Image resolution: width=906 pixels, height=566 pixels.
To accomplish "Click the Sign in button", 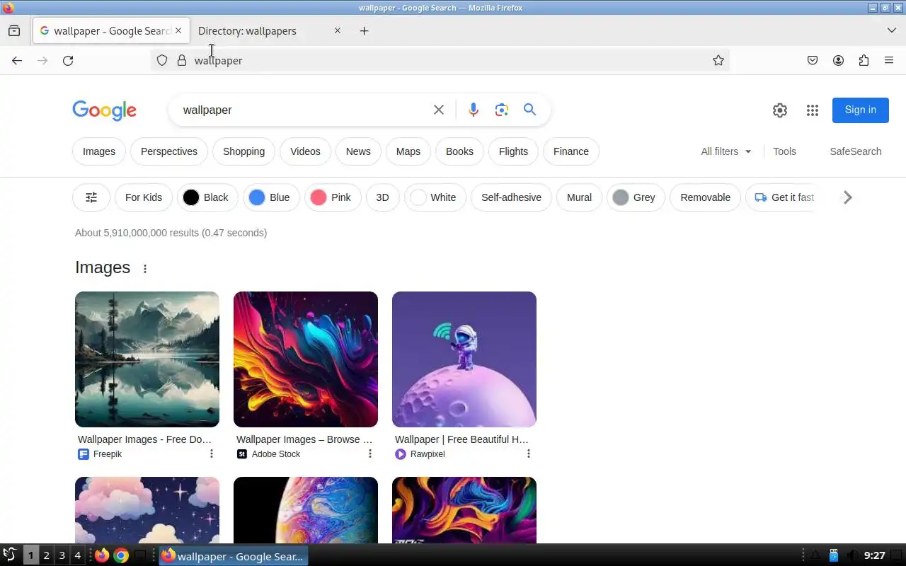I will [861, 110].
